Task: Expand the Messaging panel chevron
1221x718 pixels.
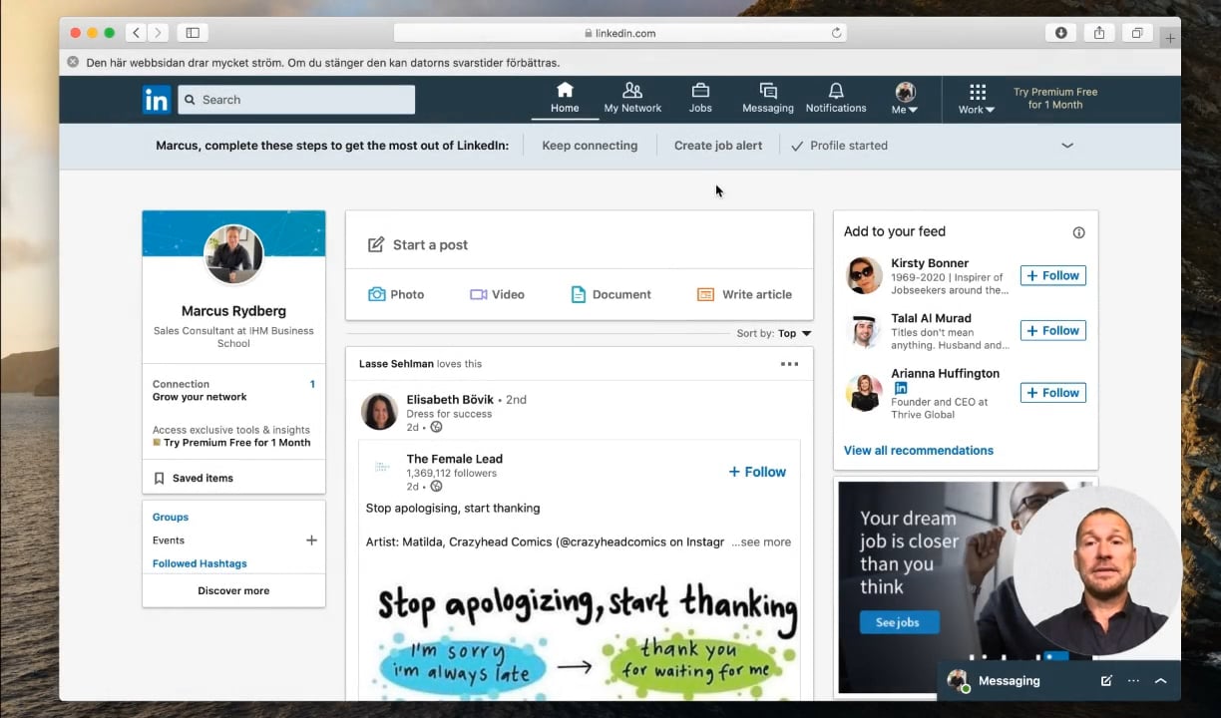Action: (x=1160, y=681)
